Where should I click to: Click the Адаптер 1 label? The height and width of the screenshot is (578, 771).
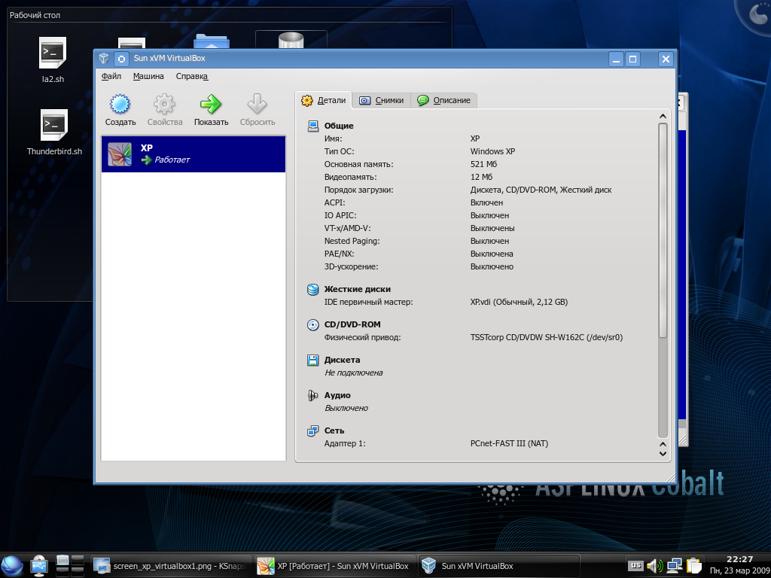[345, 443]
